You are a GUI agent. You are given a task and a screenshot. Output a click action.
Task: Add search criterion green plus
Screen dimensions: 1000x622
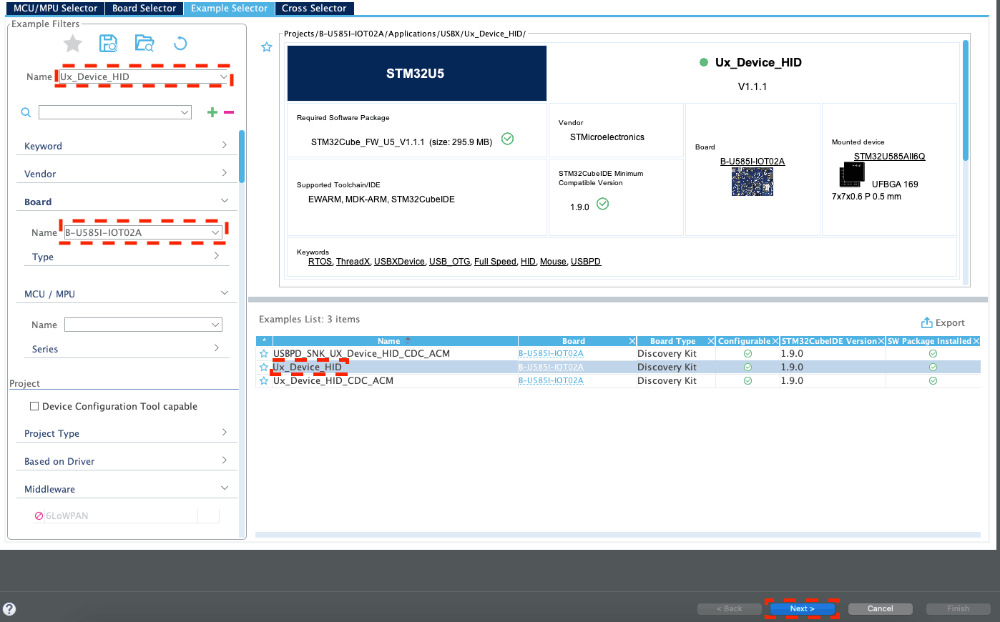(x=212, y=112)
